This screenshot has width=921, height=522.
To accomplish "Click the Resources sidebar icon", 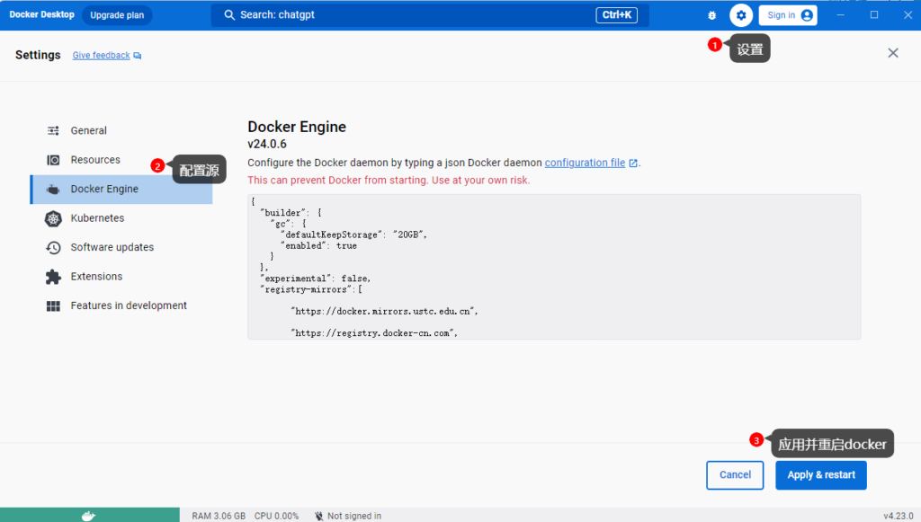I will click(x=53, y=160).
